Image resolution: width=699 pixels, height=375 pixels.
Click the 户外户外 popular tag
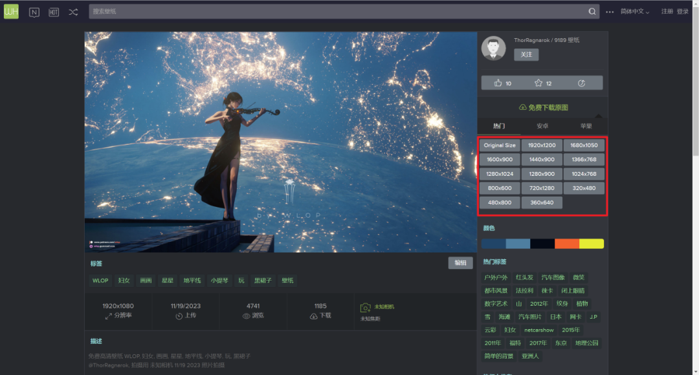[x=496, y=277]
